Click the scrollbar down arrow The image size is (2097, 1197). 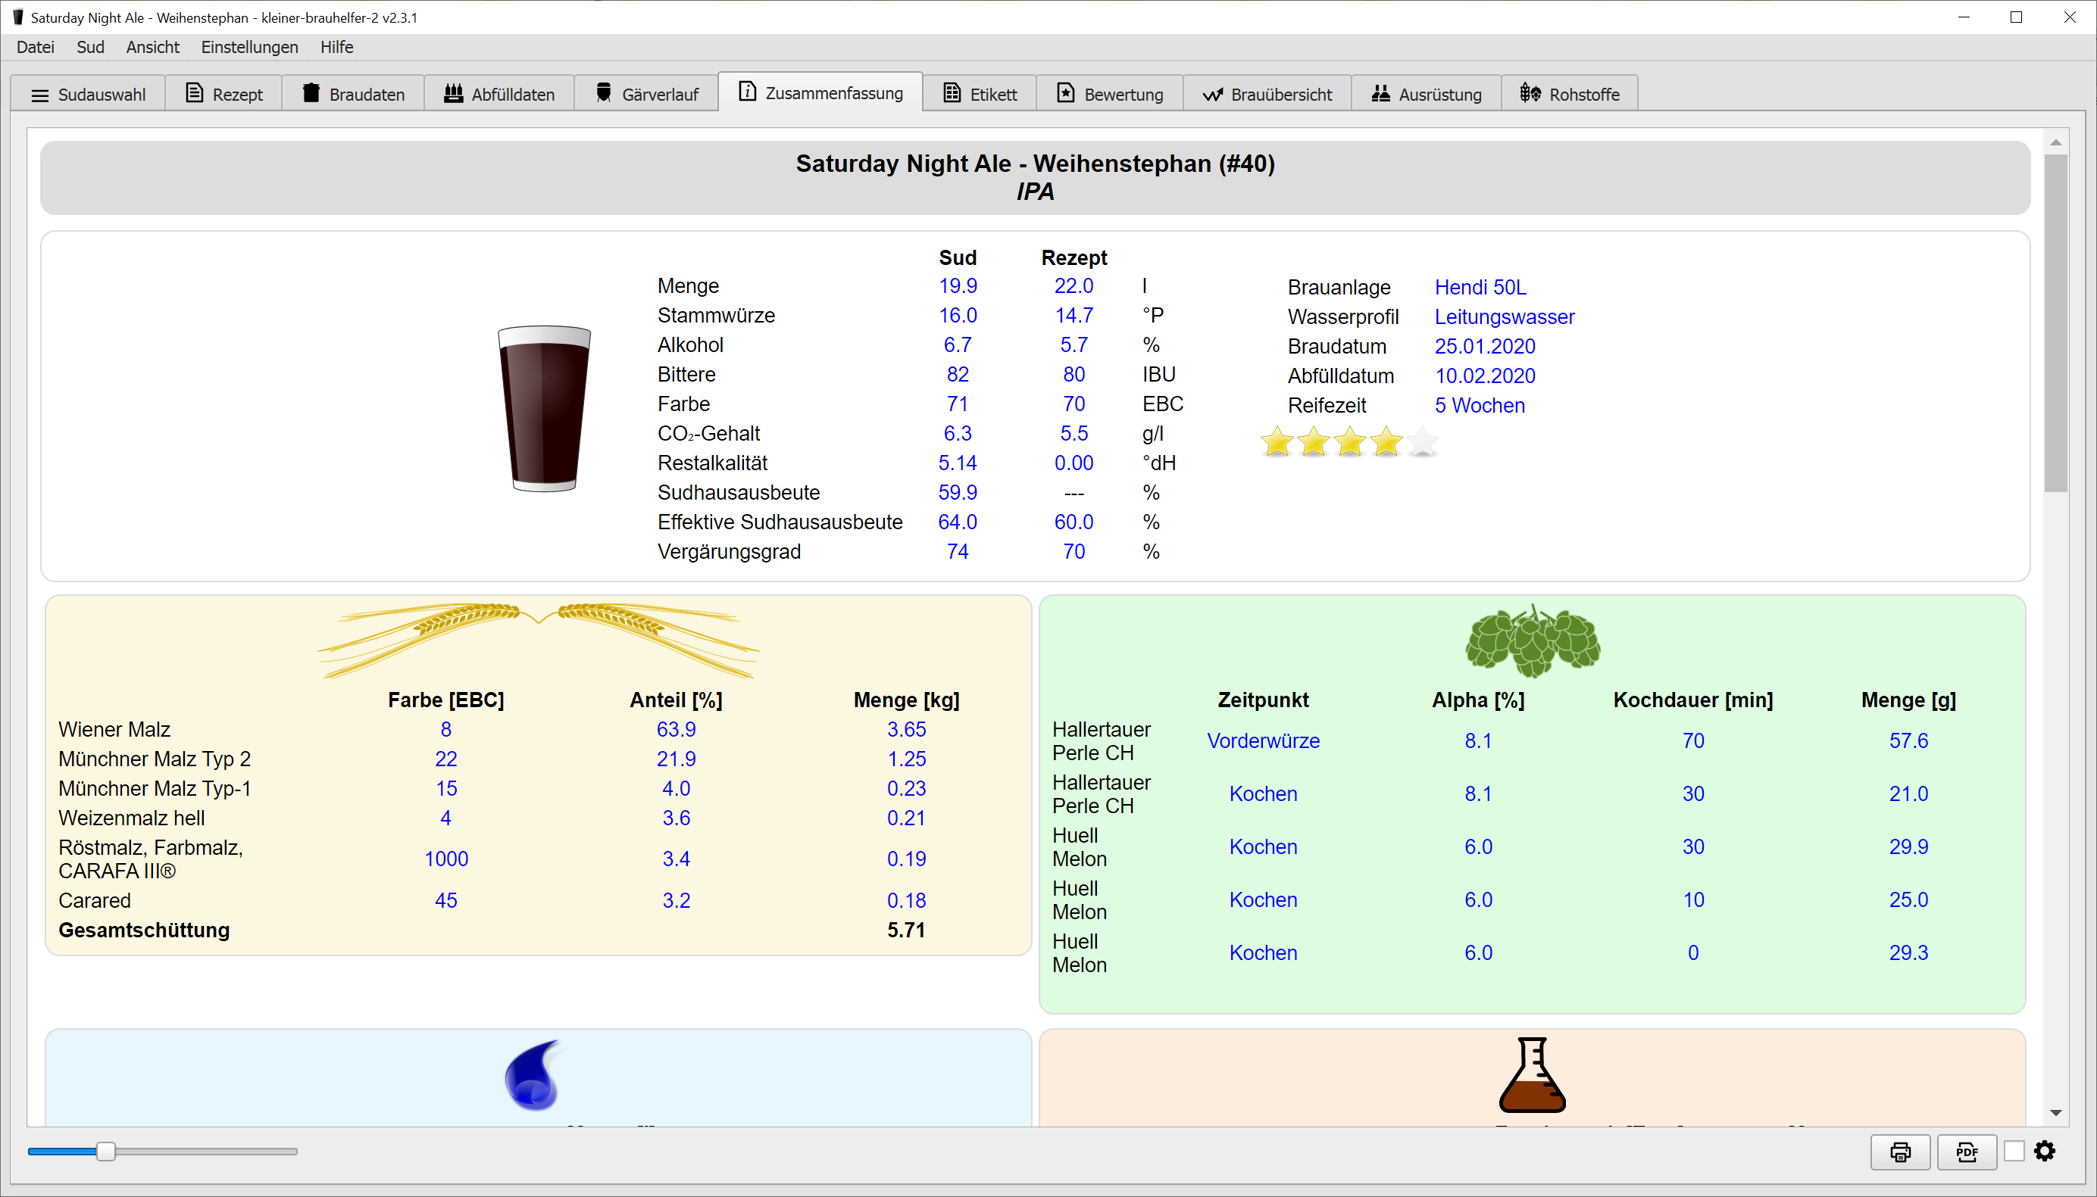tap(2055, 1112)
